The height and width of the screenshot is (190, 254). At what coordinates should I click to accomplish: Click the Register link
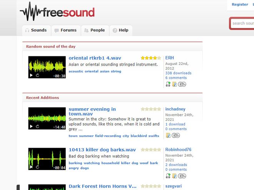(x=240, y=4)
